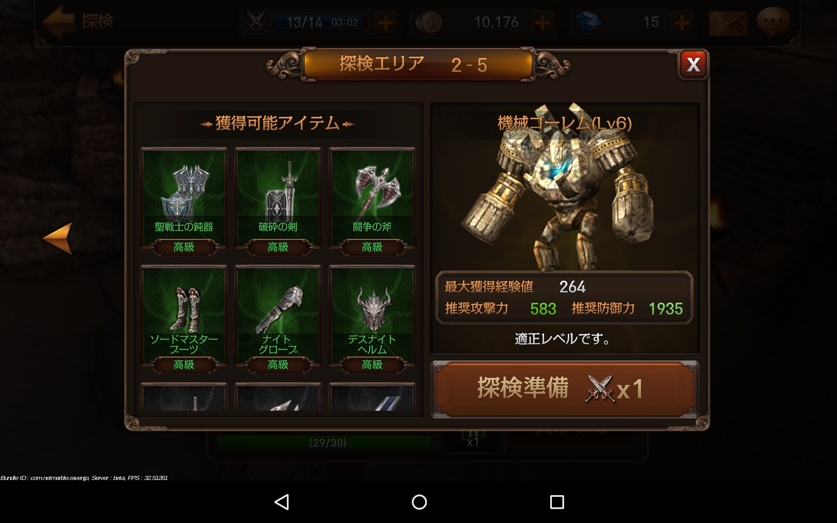Tap the Android recent apps square
837x523 pixels.
[557, 502]
